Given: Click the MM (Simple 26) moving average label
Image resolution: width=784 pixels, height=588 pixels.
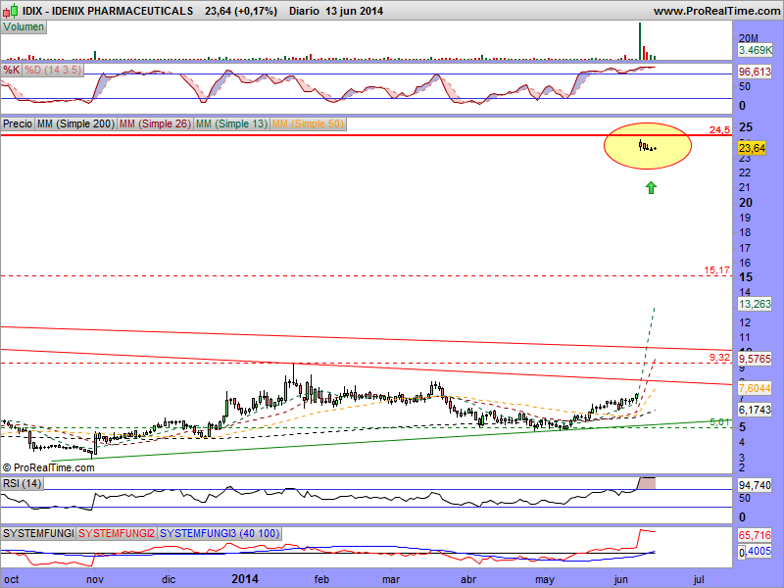Looking at the screenshot, I should coord(155,123).
